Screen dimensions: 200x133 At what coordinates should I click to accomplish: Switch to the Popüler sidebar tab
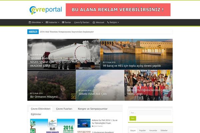point(142,130)
